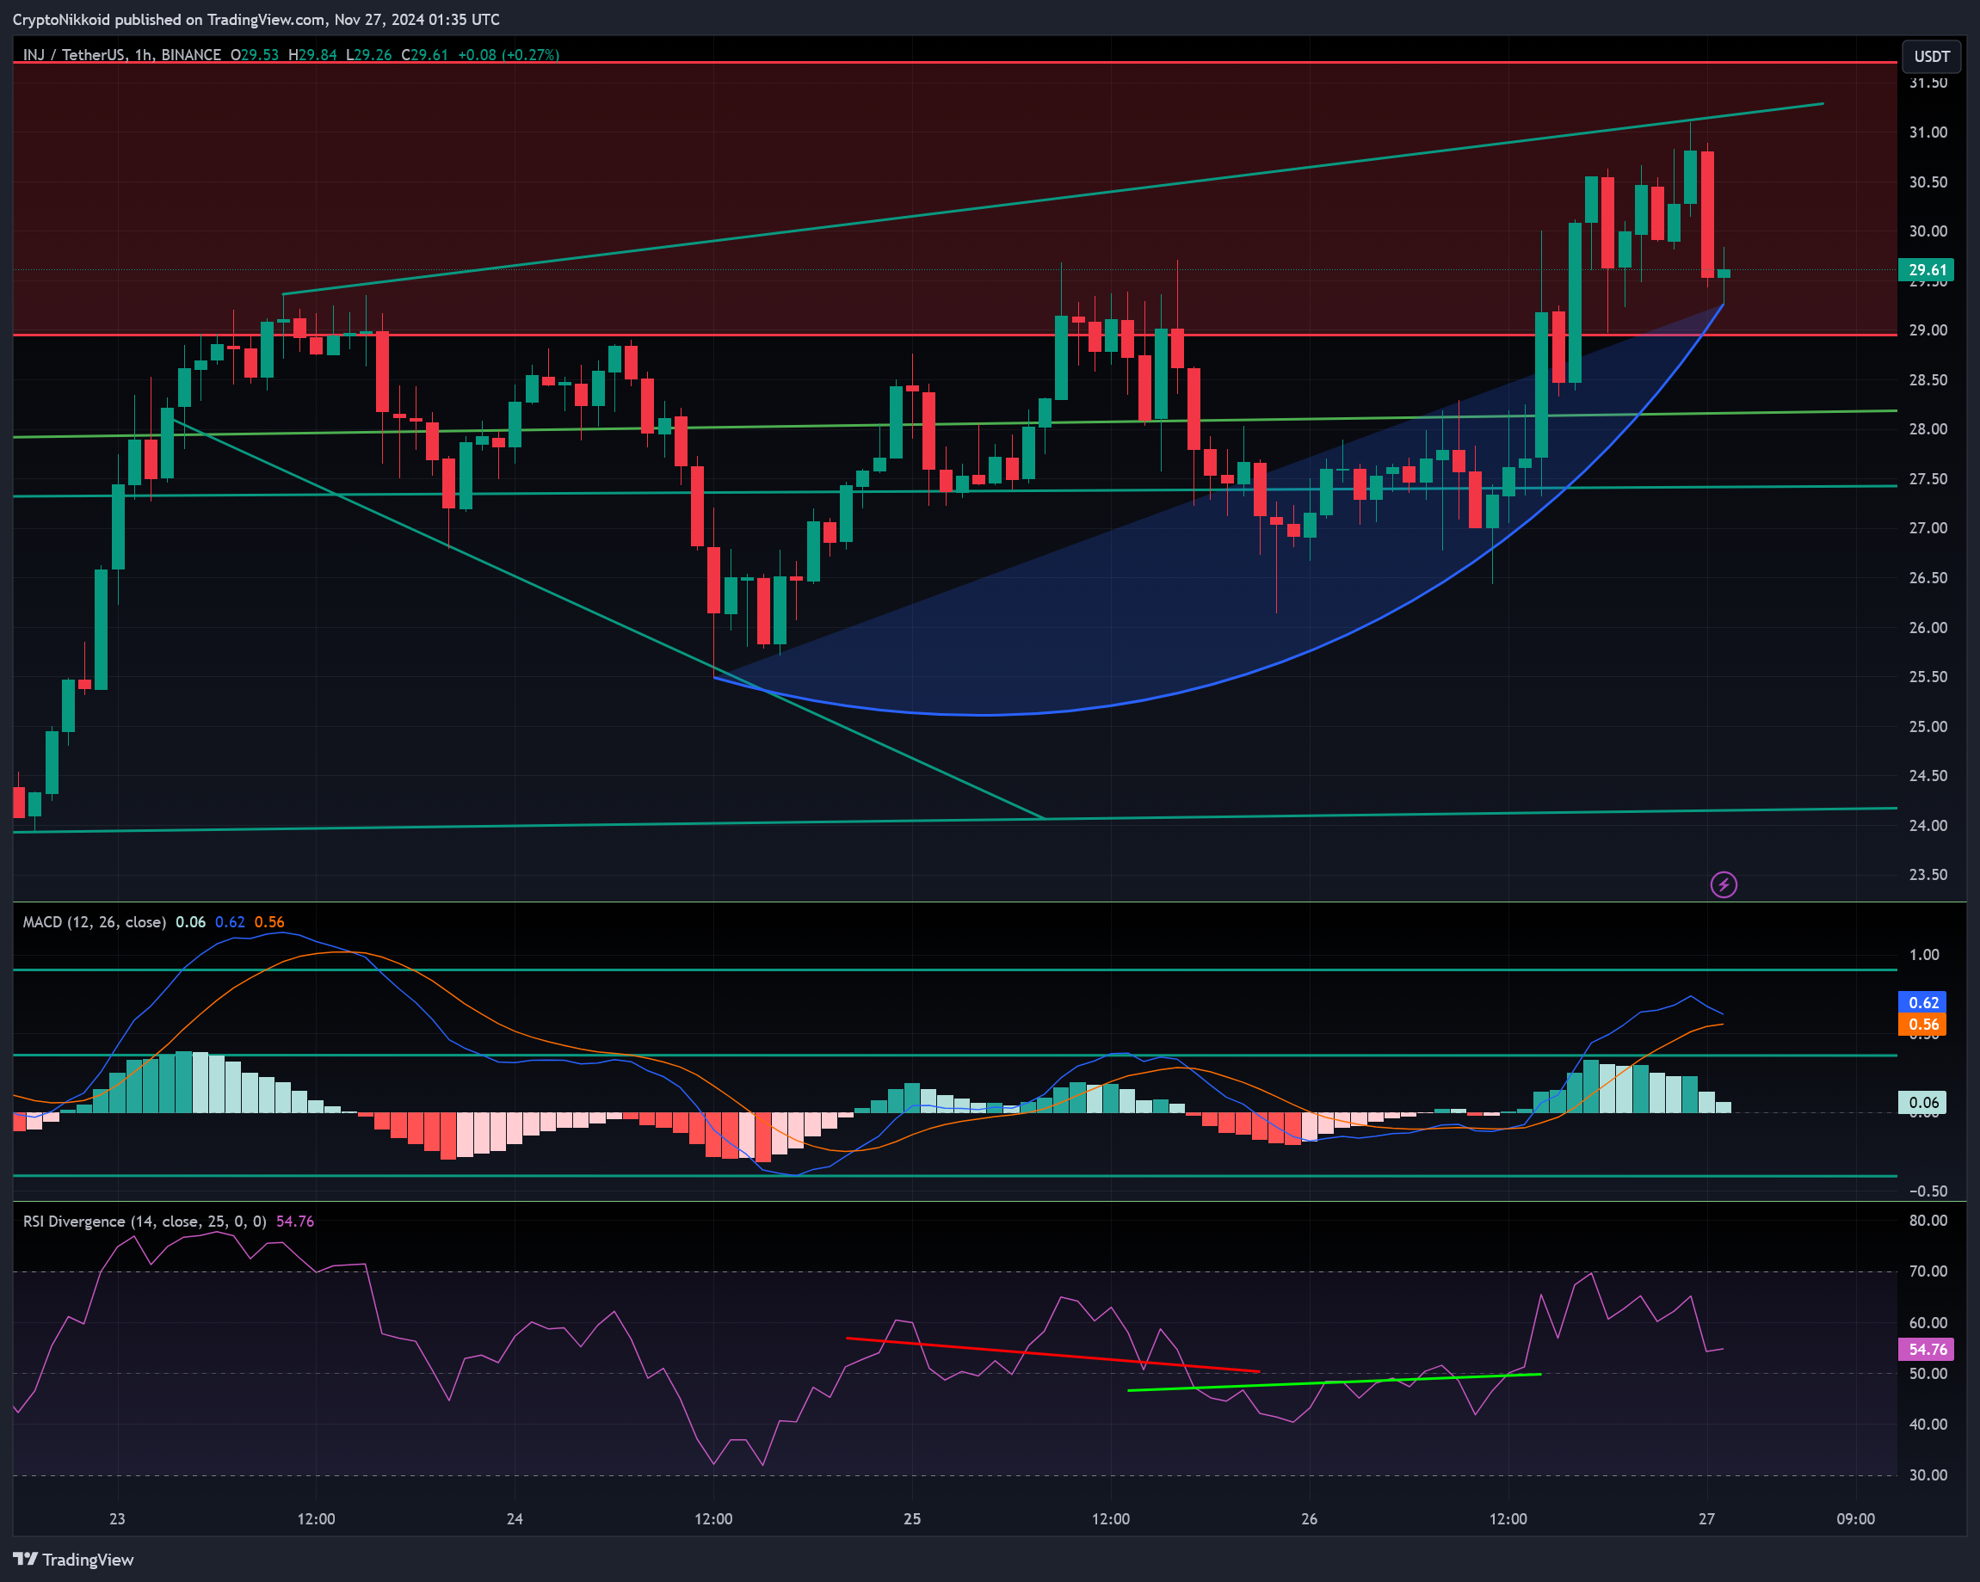Click the orange signal value label 0.56
The image size is (1980, 1582).
1922,1024
